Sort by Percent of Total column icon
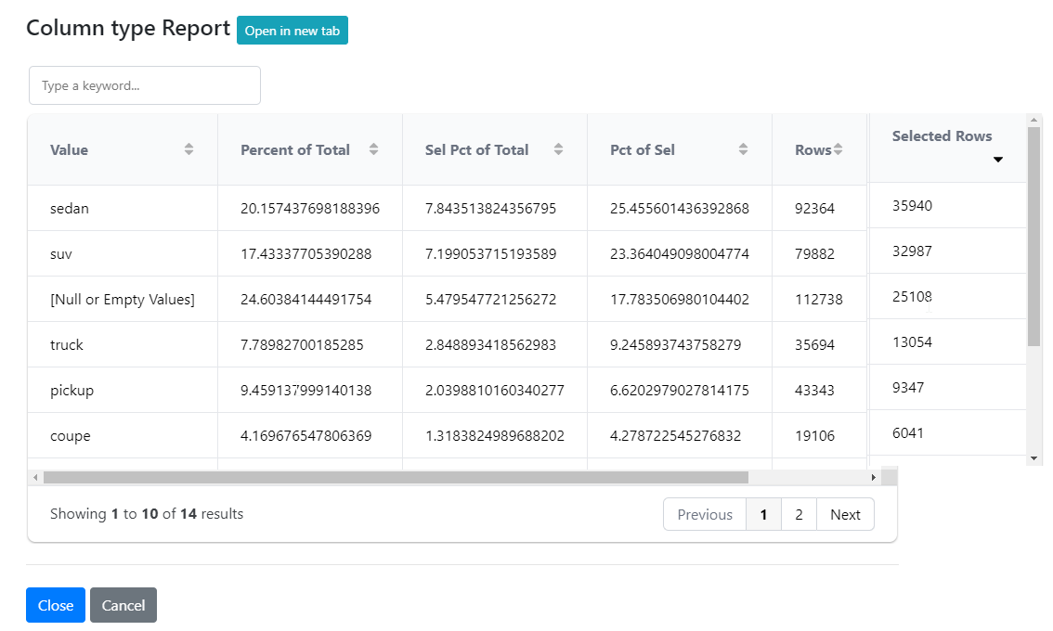The height and width of the screenshot is (631, 1053). point(374,149)
